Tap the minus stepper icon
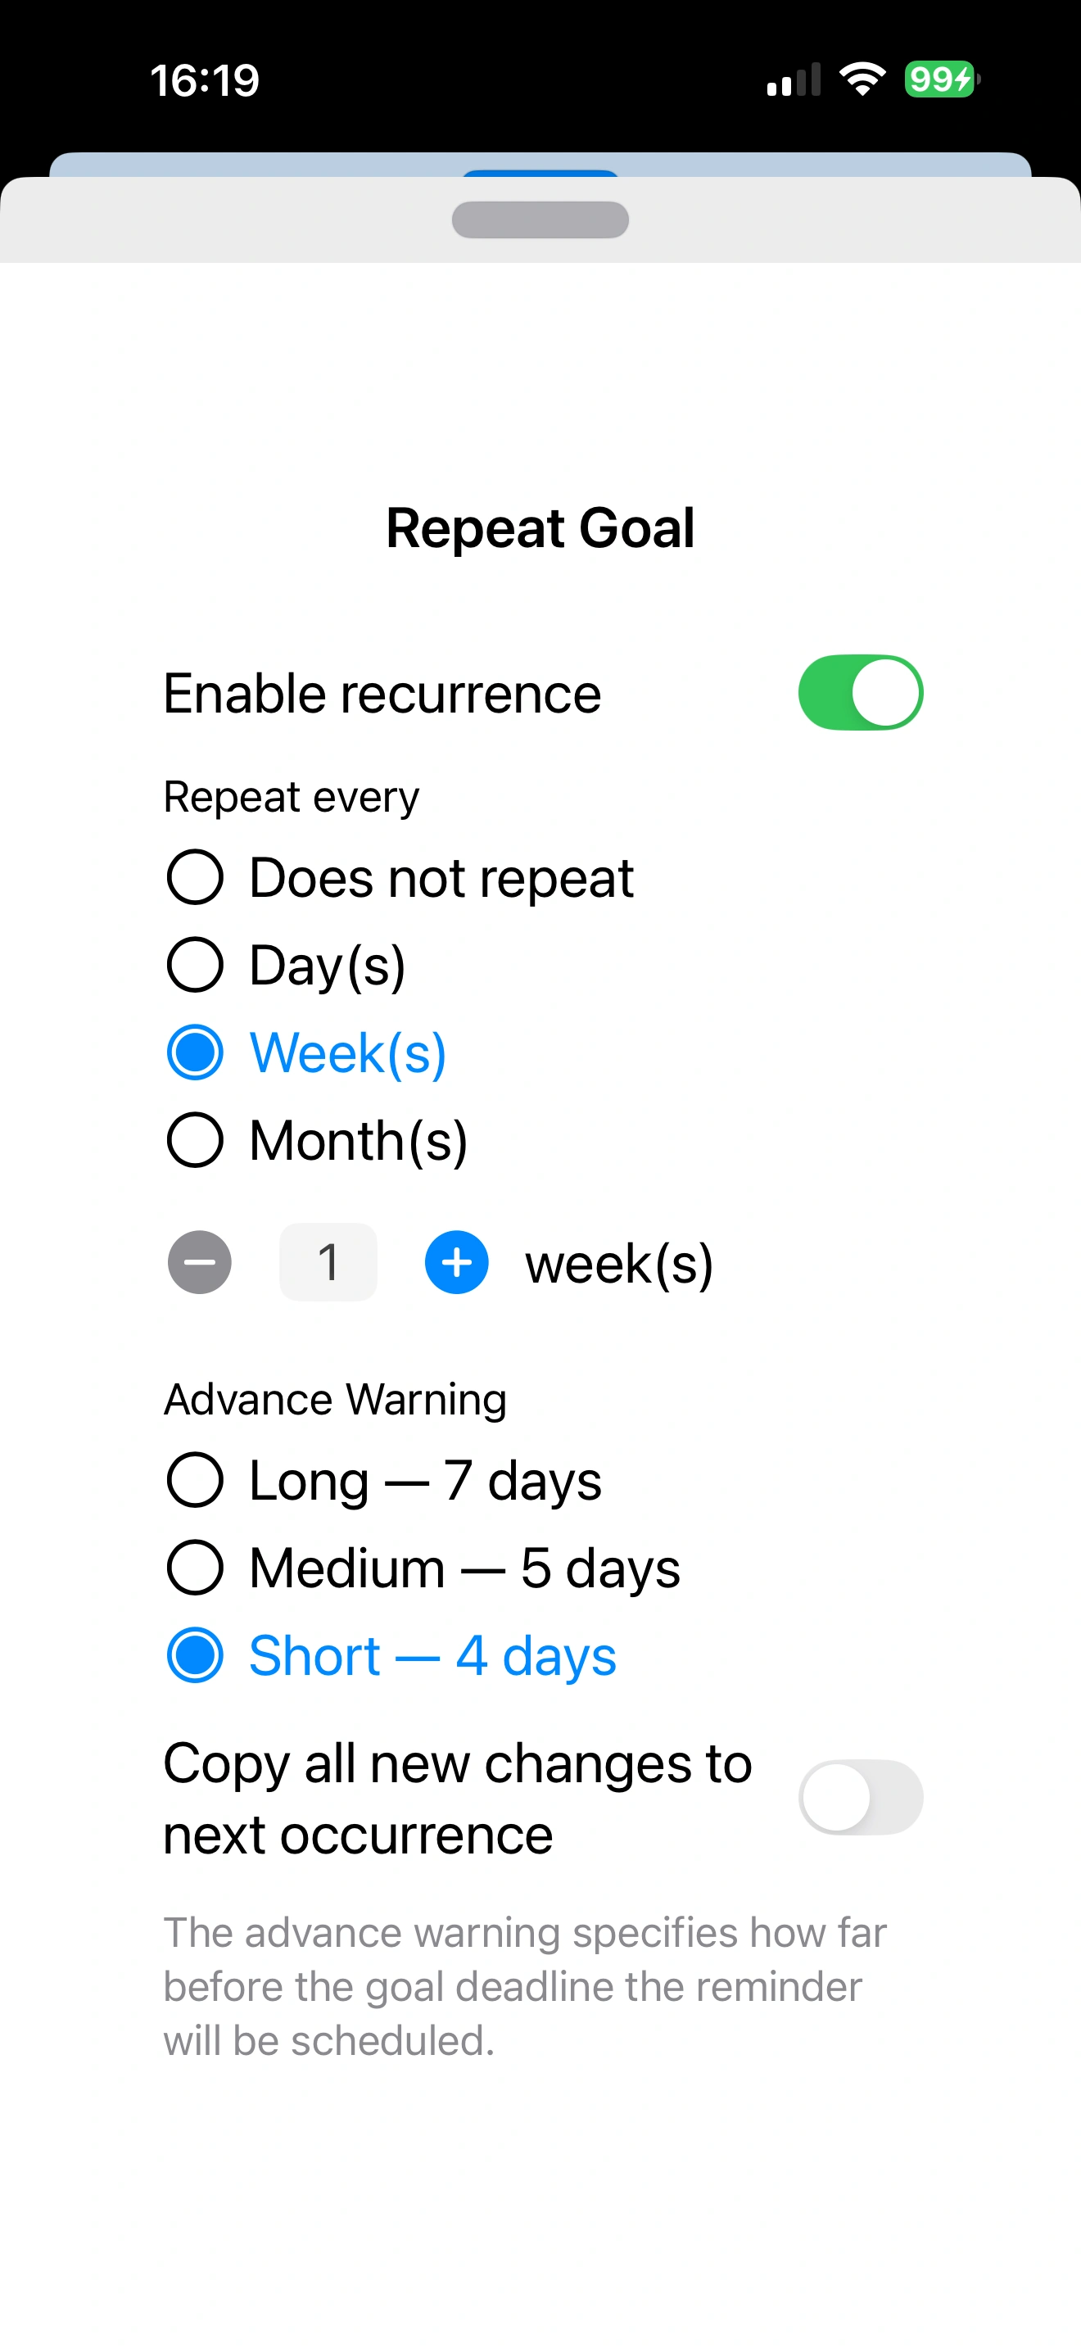1081x2349 pixels. pos(200,1262)
